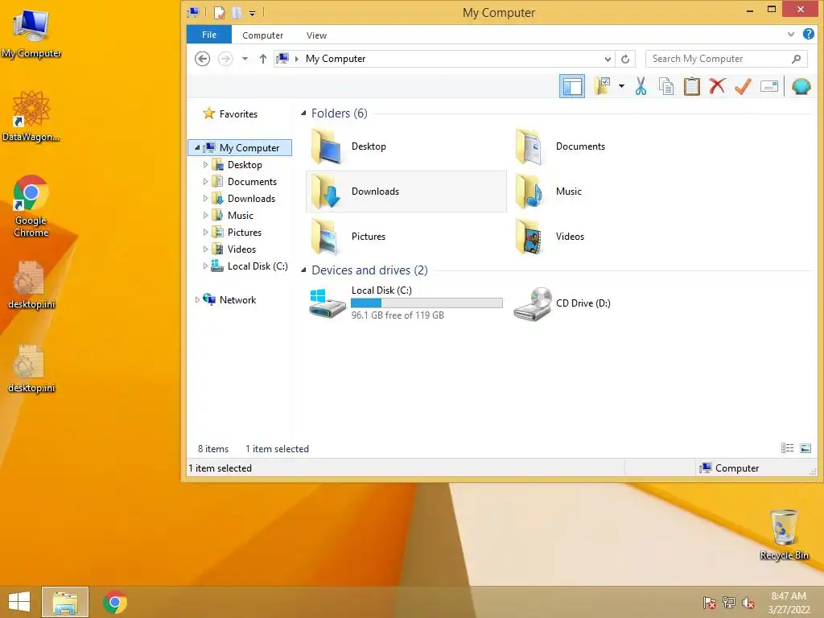
Task: Click the Local Disk capacity bar
Action: (426, 303)
